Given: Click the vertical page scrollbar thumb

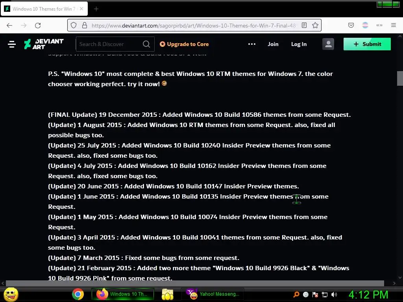Looking at the screenshot, I should tap(400, 78).
